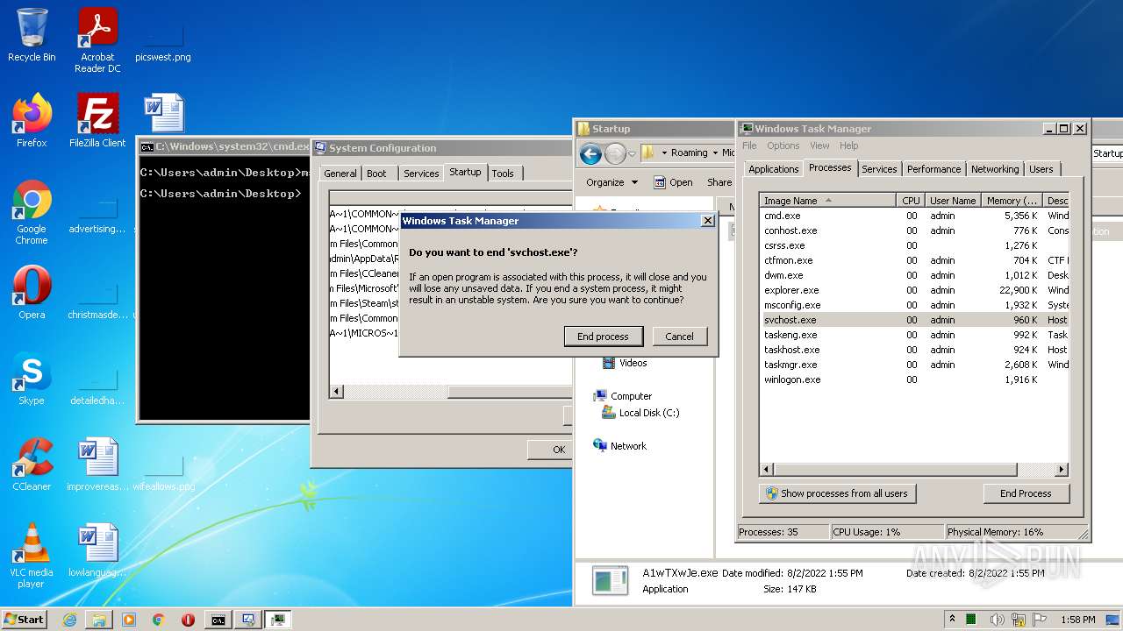Launch CCleaner desktop shortcut

(32, 464)
